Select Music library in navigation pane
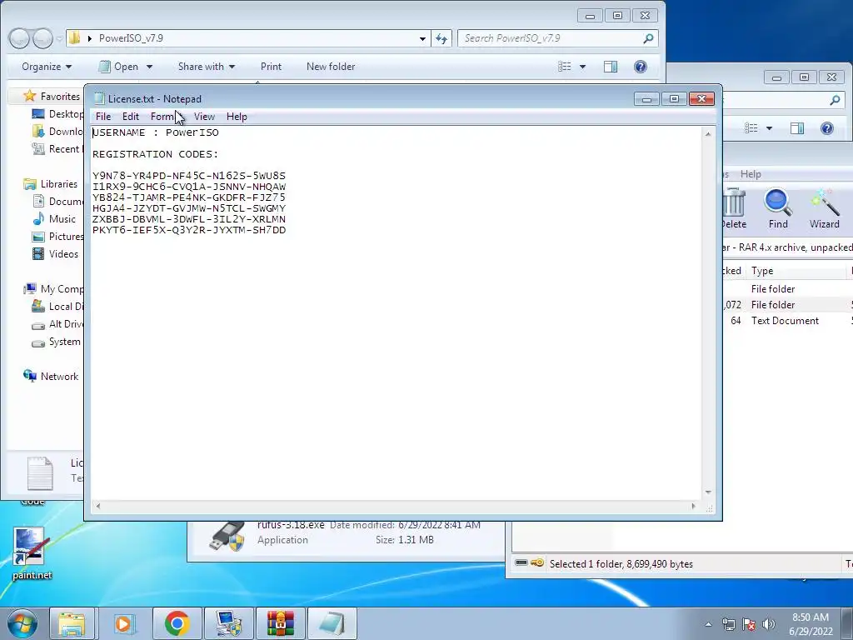Image resolution: width=853 pixels, height=640 pixels. coord(54,219)
